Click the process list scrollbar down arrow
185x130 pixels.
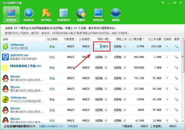[183, 121]
